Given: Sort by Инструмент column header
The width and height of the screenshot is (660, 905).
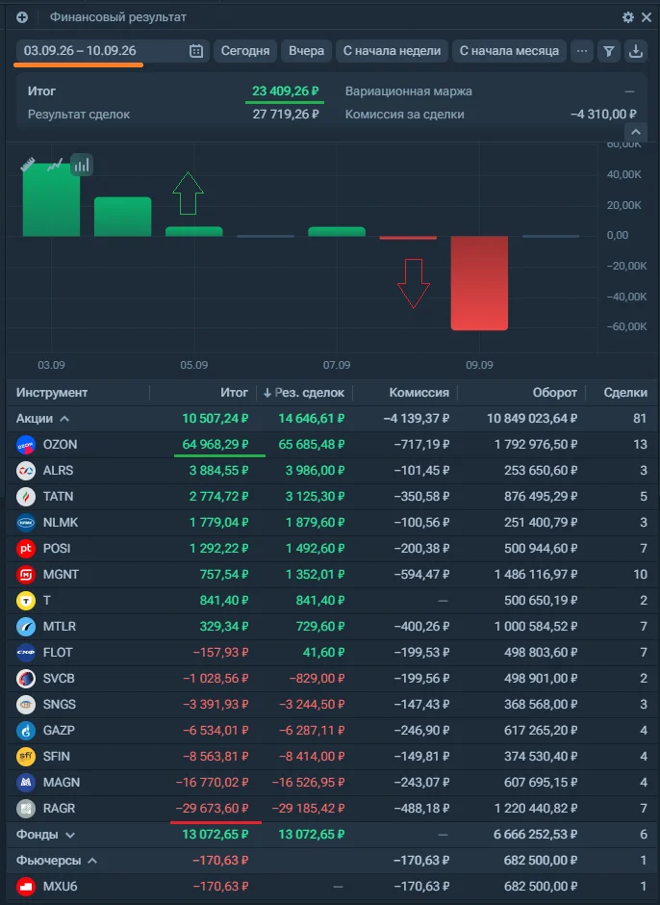Looking at the screenshot, I should pos(52,393).
